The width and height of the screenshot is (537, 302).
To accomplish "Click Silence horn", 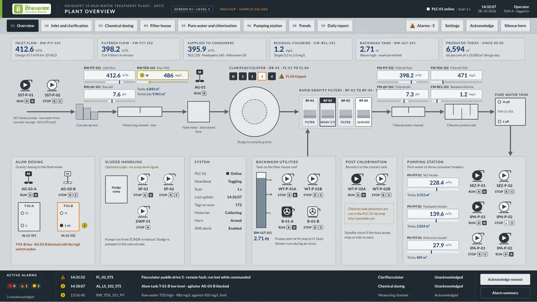I will pyautogui.click(x=515, y=26).
